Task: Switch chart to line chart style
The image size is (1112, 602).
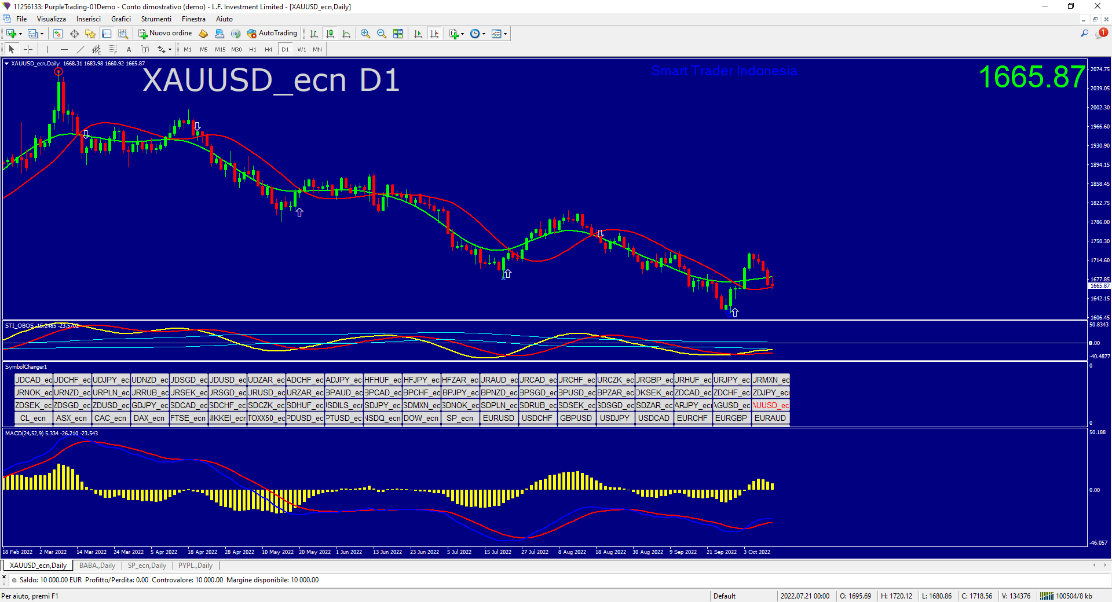Action: pos(346,34)
